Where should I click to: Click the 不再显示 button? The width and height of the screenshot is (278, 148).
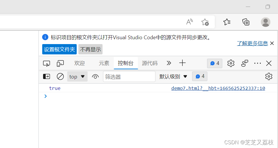(x=90, y=49)
